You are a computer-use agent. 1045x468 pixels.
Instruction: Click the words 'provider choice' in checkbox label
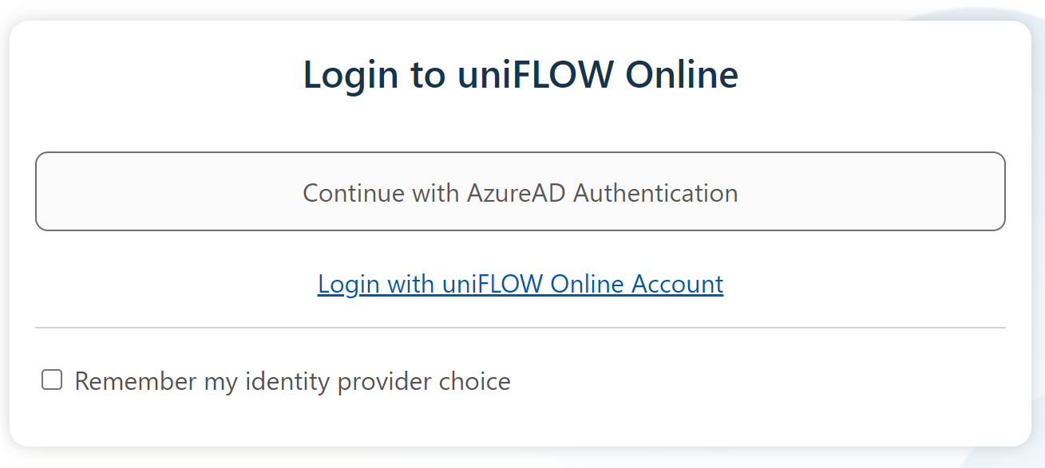click(x=424, y=381)
